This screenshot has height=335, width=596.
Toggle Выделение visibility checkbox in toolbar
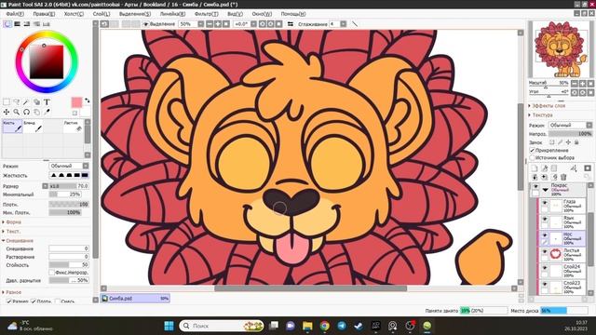coord(145,24)
